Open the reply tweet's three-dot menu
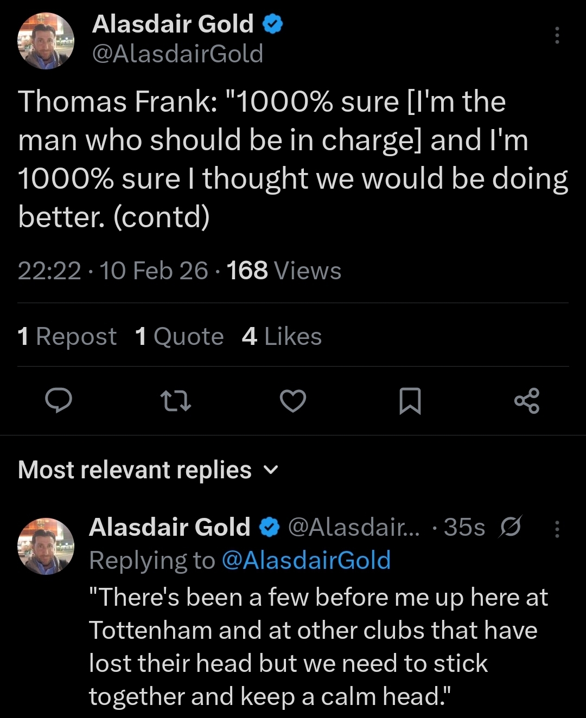This screenshot has width=586, height=718. 557,529
